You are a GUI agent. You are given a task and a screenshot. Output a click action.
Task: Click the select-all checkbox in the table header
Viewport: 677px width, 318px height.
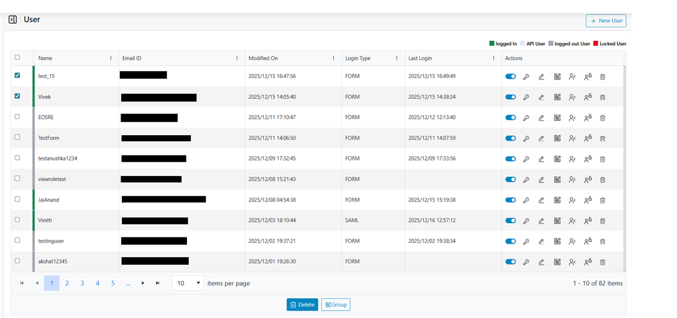pyautogui.click(x=17, y=57)
